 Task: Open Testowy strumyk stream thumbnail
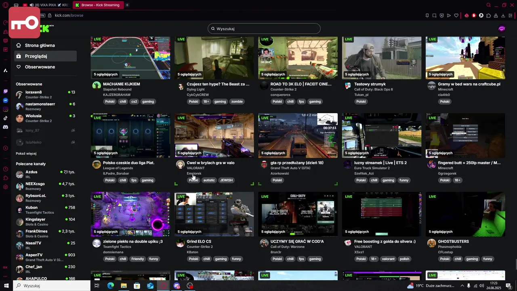382,58
